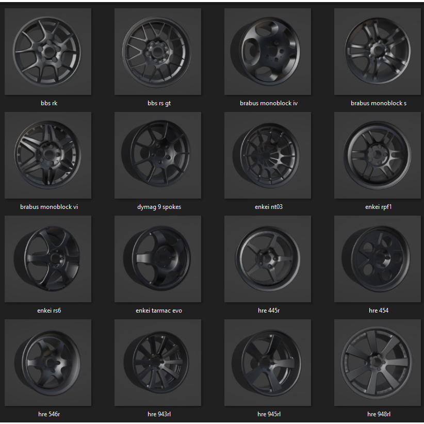Click the 'brabus monoblock iv' label
Screen dimensions: 424x424
269,103
